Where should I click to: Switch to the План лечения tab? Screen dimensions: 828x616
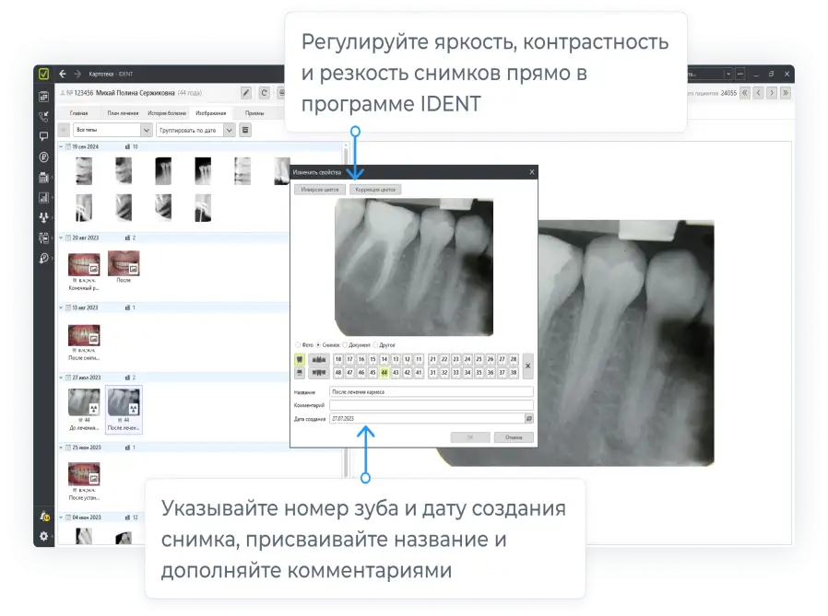pos(123,112)
